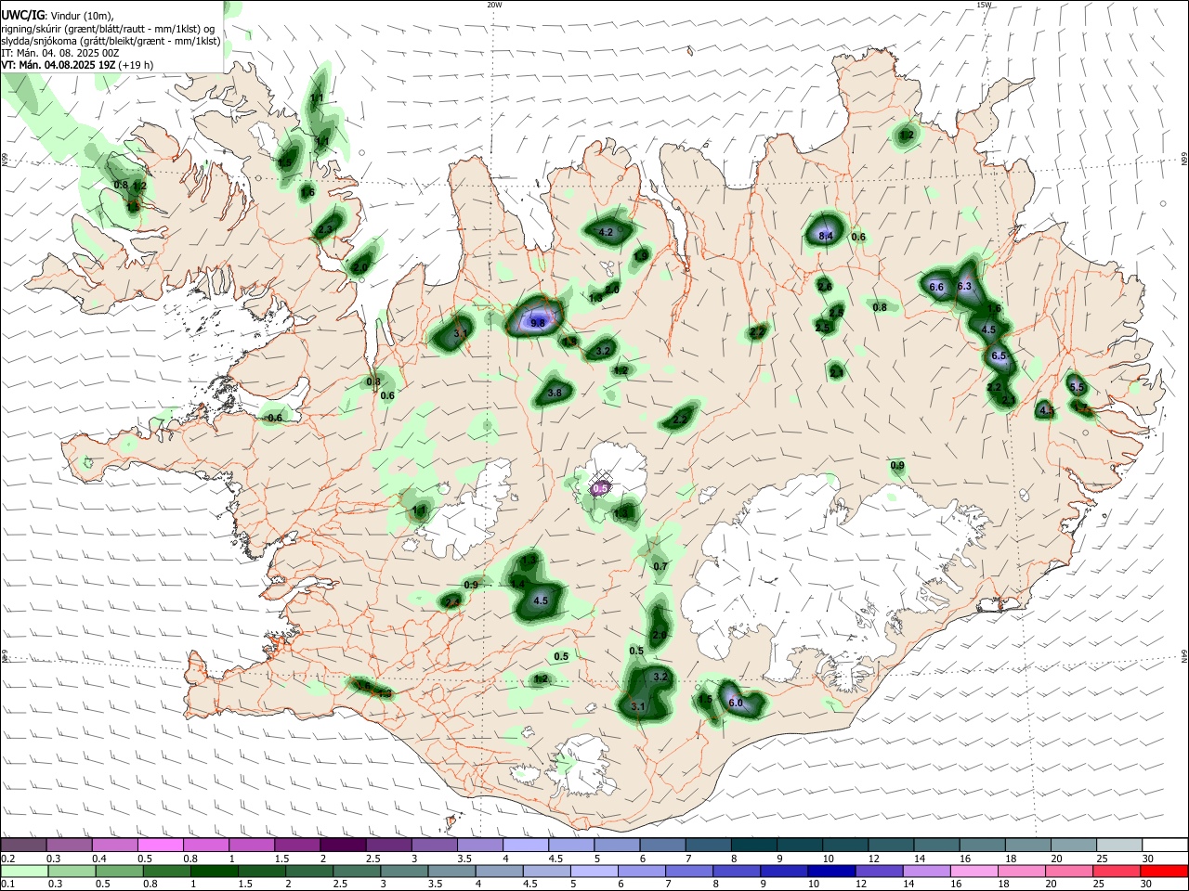This screenshot has height=891, width=1189.
Task: Click the 'slydda/snjókoma' legend description line
Action: coord(111,41)
